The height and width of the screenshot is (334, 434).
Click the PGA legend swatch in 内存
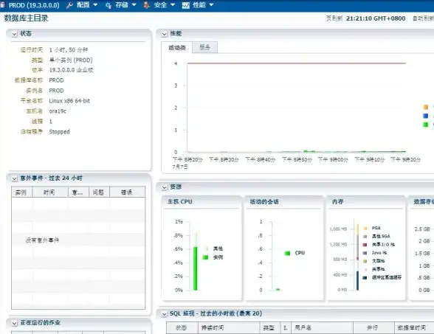365,228
